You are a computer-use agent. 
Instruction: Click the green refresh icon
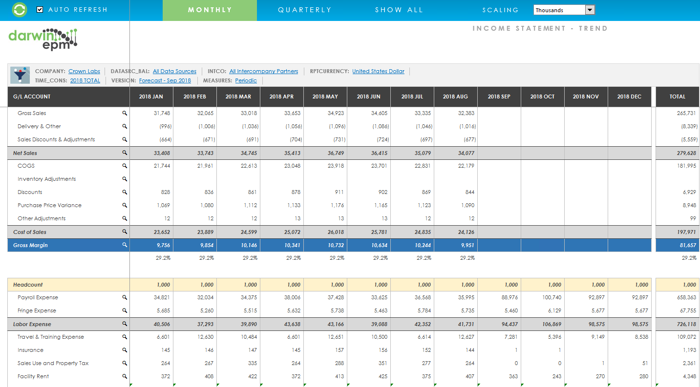tap(20, 10)
